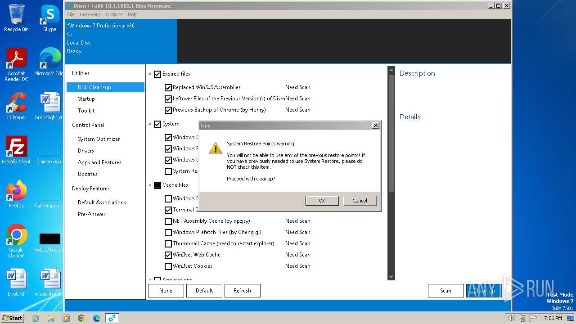Click the Action Center flag tray icon
The image size is (576, 324).
coord(534,318)
